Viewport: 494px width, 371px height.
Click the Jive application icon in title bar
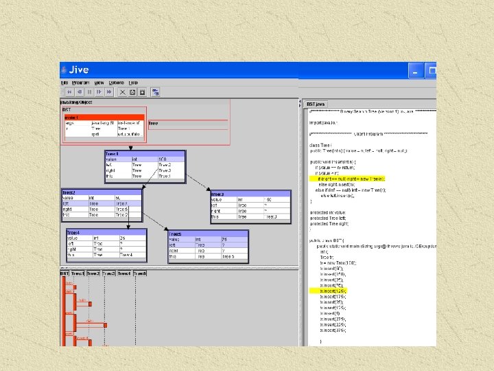(x=64, y=69)
